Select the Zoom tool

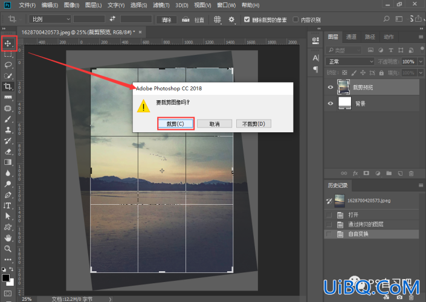coord(8,248)
